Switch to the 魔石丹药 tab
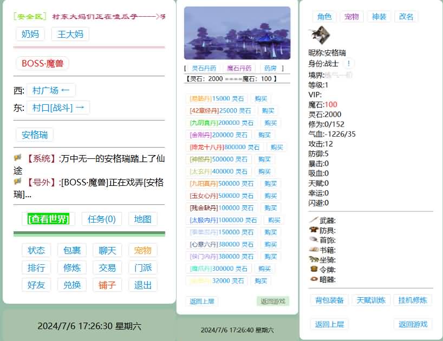 [x=239, y=68]
